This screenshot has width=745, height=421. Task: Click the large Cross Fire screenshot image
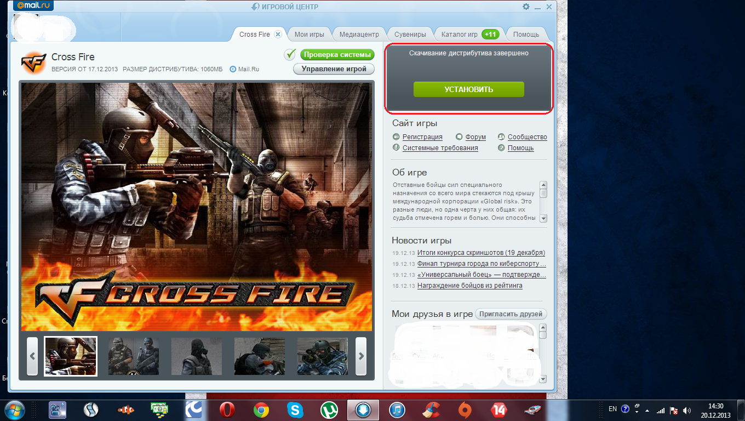point(197,207)
